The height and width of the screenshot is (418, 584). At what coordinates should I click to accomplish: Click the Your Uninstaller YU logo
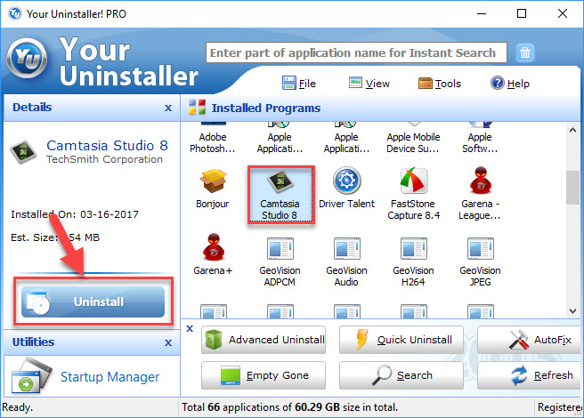click(27, 58)
